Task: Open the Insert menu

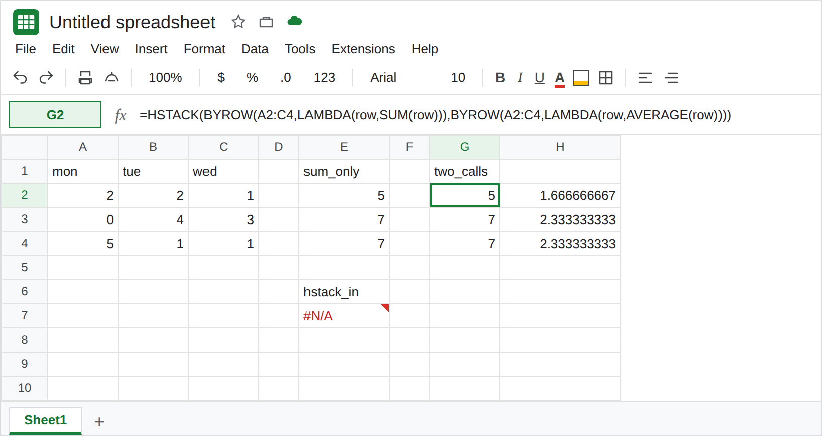Action: point(151,49)
